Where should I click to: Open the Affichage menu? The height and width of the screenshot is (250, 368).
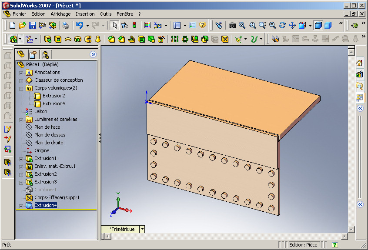click(x=60, y=14)
